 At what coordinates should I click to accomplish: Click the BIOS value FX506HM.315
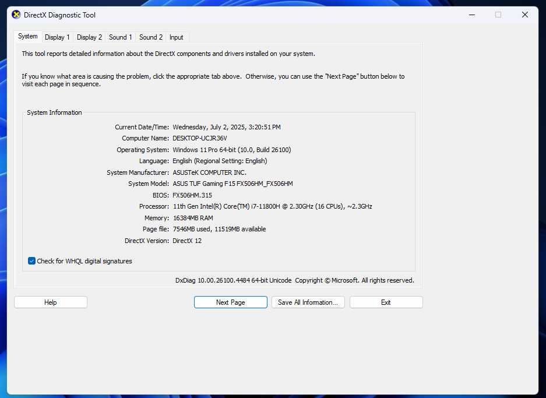click(x=192, y=195)
